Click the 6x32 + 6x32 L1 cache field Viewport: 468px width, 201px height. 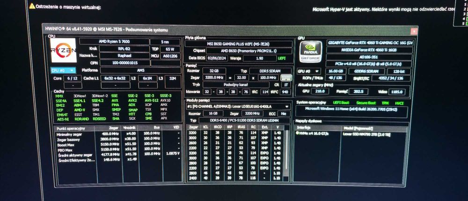click(x=115, y=78)
